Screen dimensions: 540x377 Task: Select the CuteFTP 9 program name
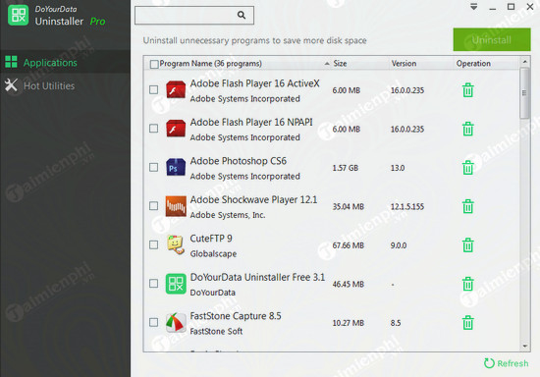(211, 239)
